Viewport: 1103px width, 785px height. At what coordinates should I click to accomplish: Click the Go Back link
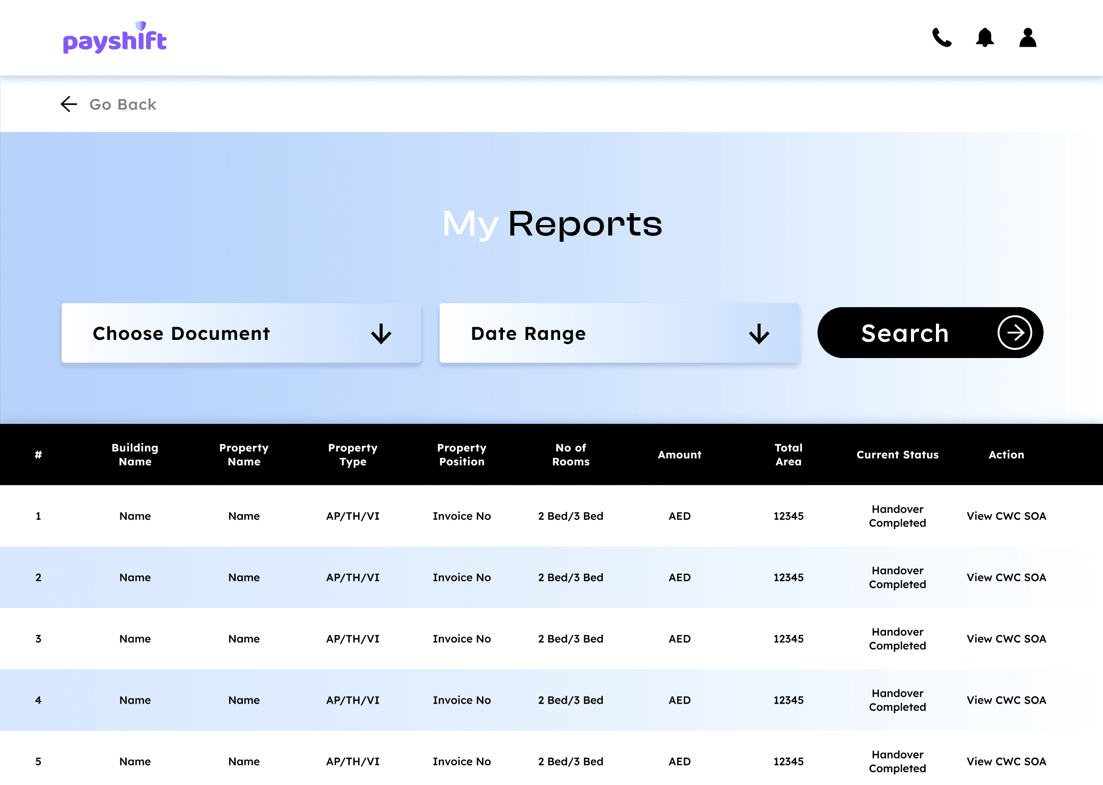click(x=123, y=104)
